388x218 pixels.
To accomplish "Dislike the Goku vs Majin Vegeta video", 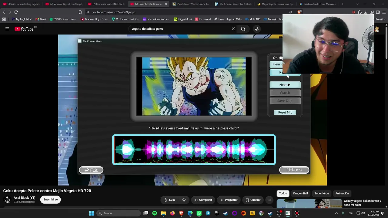I will (184, 200).
